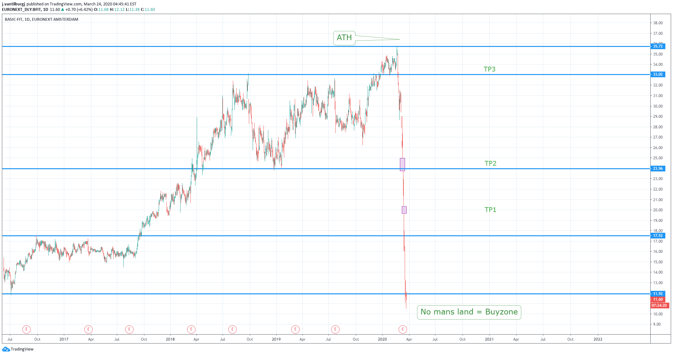Click the earnings marker near March 2018

(x=191, y=329)
